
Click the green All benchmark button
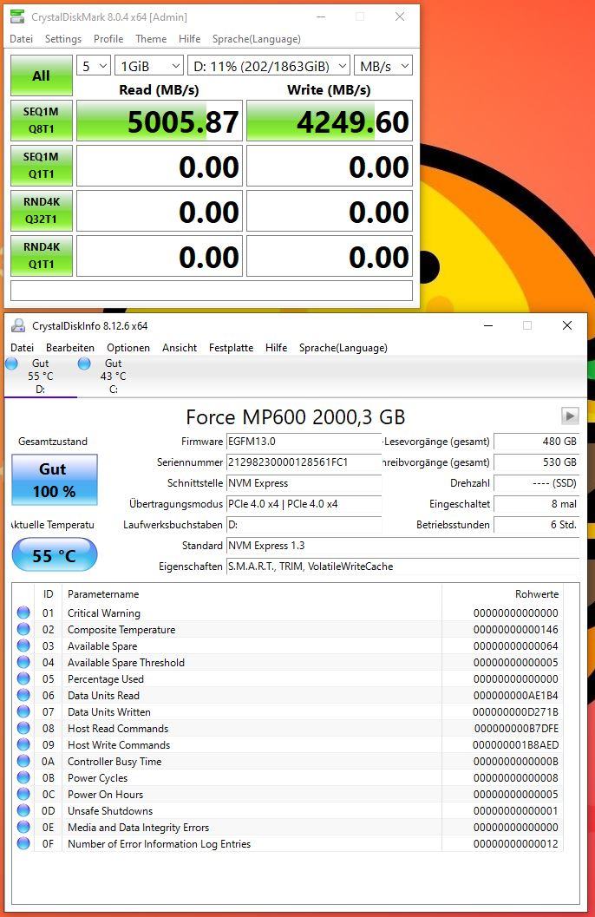[x=42, y=75]
